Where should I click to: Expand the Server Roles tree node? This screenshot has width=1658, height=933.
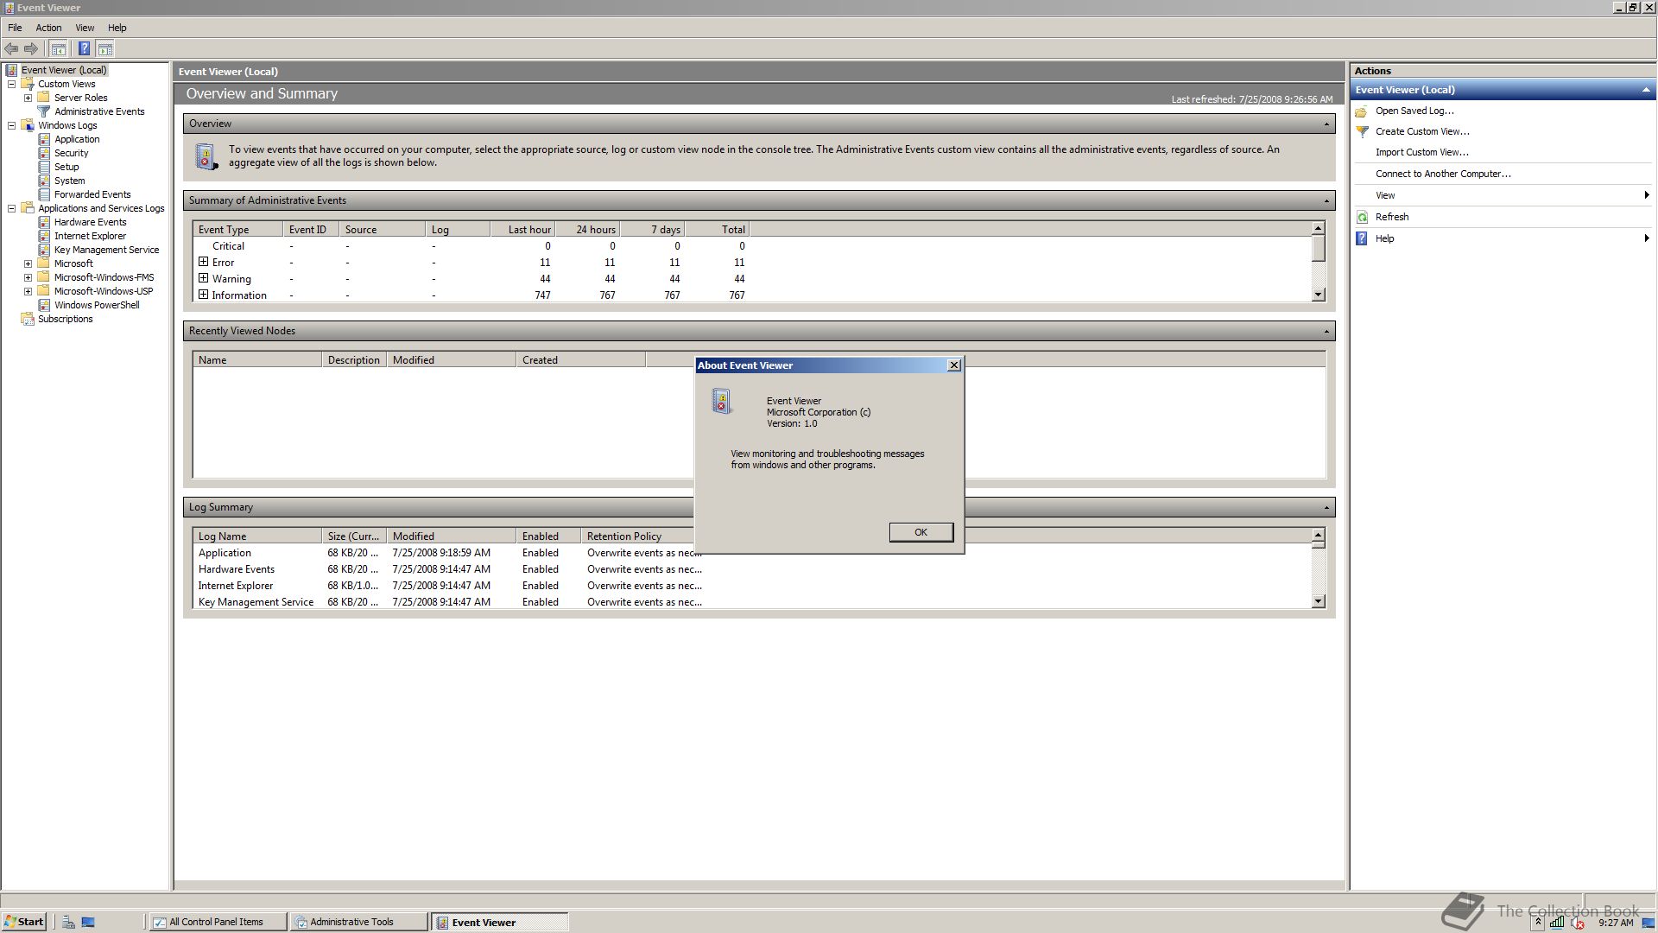tap(28, 98)
